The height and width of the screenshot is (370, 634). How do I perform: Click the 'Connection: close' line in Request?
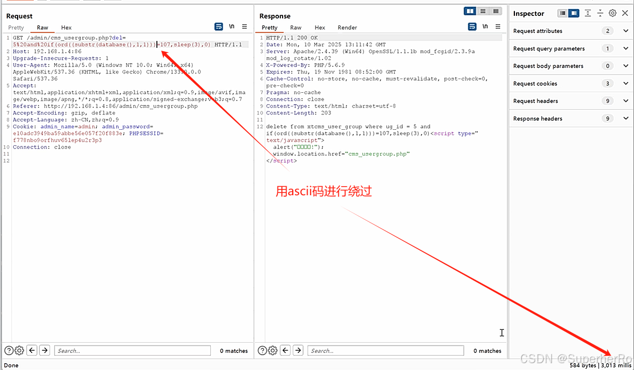pyautogui.click(x=42, y=147)
